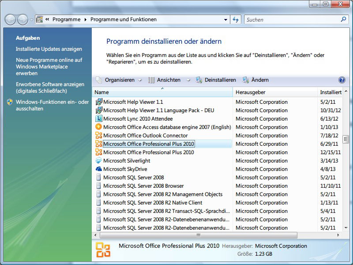Click the horizontal scrollbar right arrow
This screenshot has width=353, height=265.
coord(338,235)
